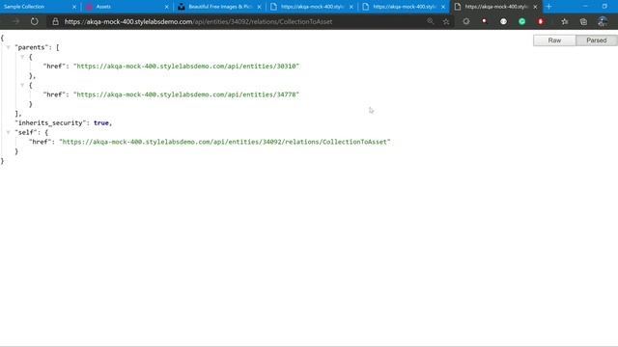Restore down the browser window

click(604, 7)
